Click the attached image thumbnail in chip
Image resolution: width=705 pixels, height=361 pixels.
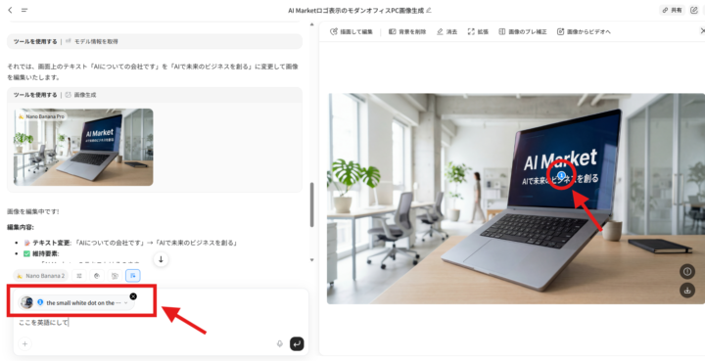click(26, 302)
